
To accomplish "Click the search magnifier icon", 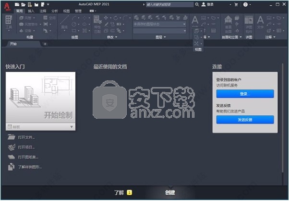I will coord(197,4).
